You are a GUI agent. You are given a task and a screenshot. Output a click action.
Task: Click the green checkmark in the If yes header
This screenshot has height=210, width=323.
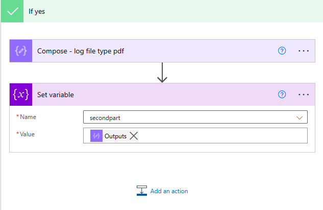(x=11, y=11)
